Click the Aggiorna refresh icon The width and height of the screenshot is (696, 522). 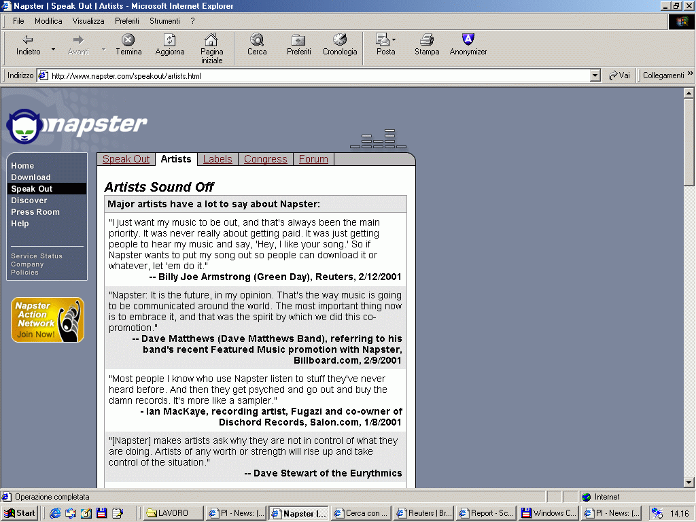169,41
